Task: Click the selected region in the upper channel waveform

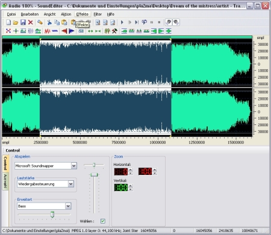Action: coord(105,63)
